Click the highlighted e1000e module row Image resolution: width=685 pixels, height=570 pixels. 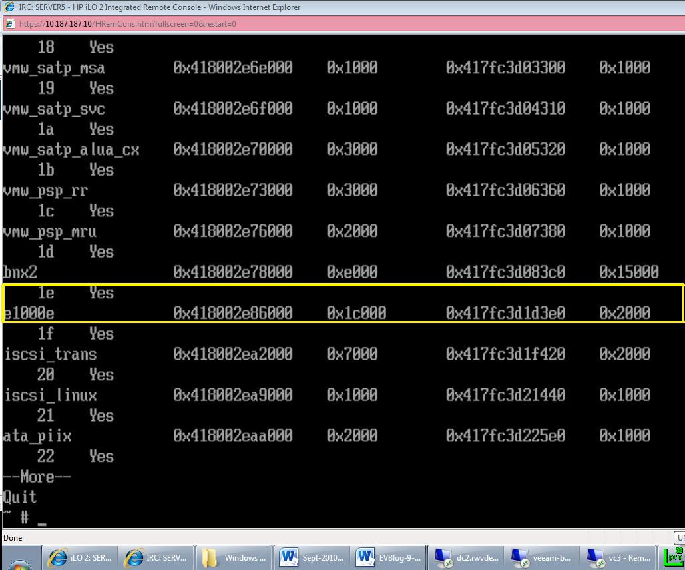coord(343,304)
